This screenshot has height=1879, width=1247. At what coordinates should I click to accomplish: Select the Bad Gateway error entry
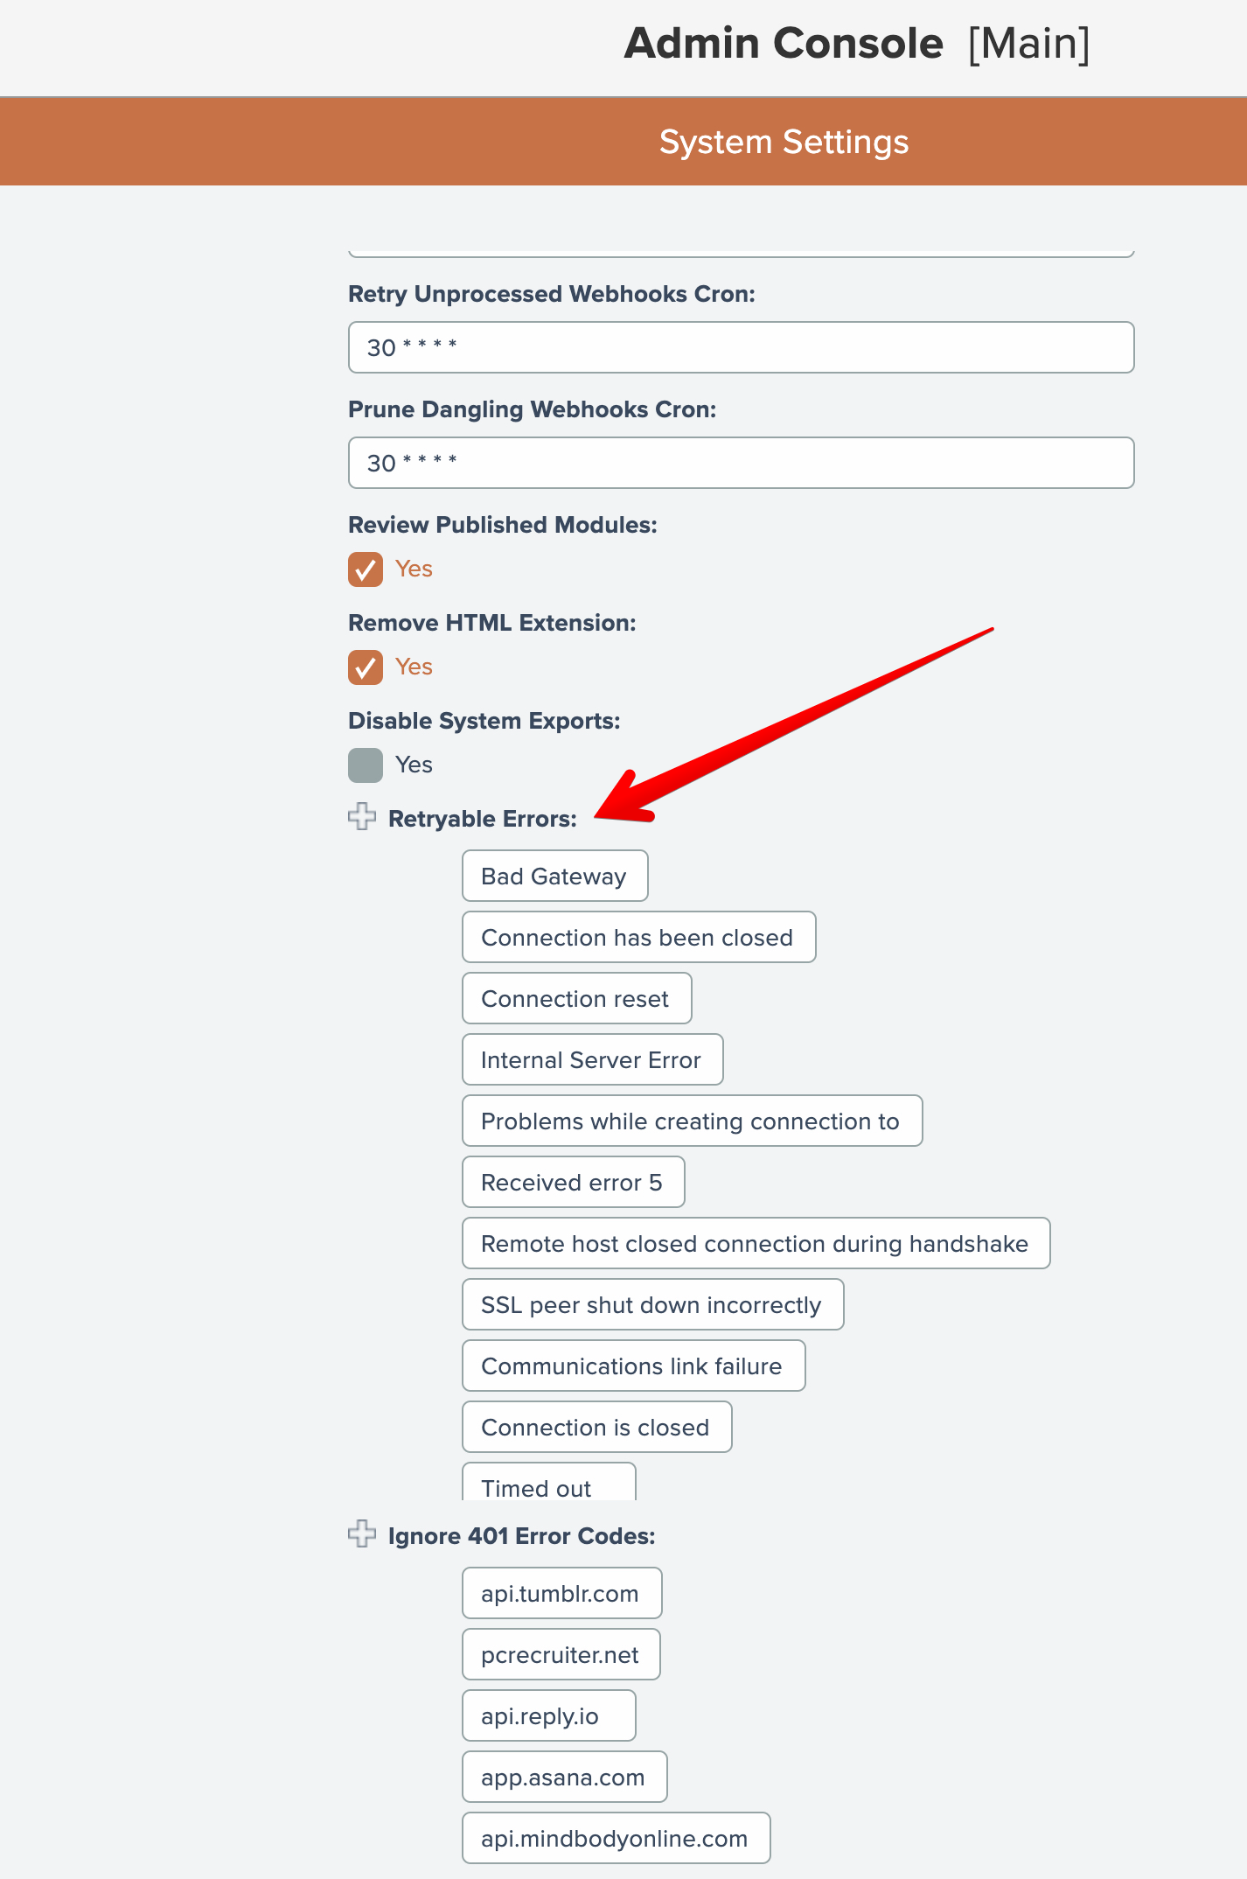tap(554, 876)
